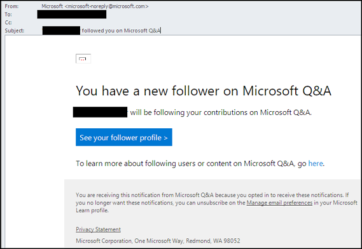362x249 pixels.
Task: Open the 'here' link about following users
Action: [316, 163]
